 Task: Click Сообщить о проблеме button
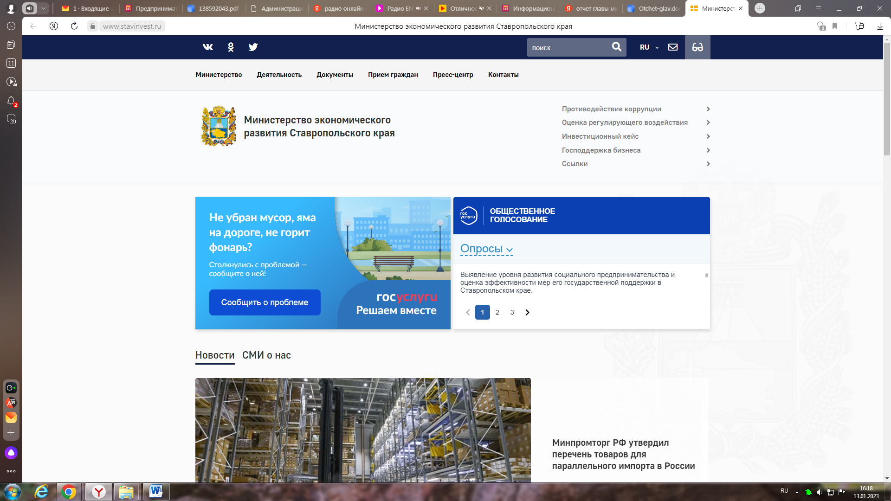coord(265,302)
